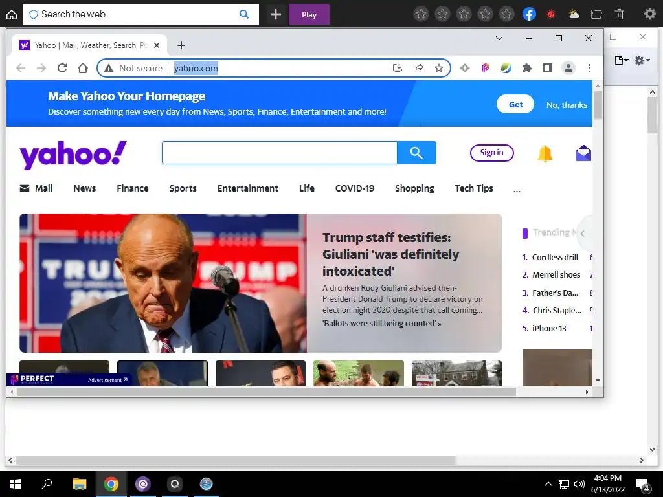Go back in Chrome
Image resolution: width=663 pixels, height=497 pixels.
[21, 68]
